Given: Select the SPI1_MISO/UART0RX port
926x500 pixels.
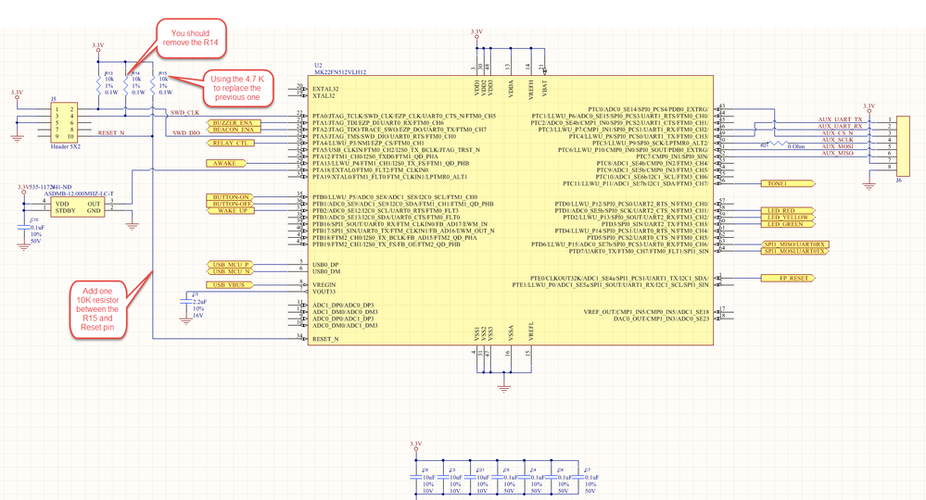Looking at the screenshot, I should tap(795, 244).
